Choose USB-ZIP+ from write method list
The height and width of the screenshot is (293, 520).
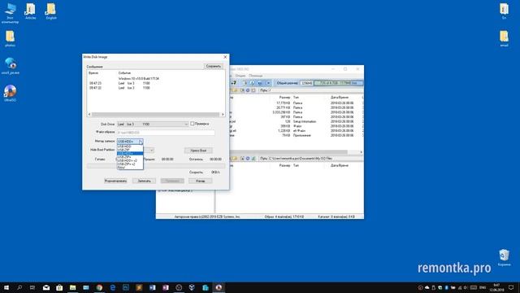pos(130,157)
